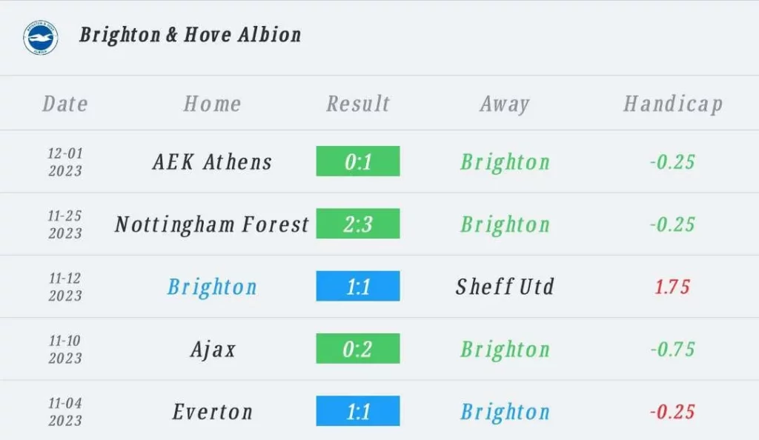Image resolution: width=759 pixels, height=440 pixels.
Task: Click the red 1.75 handicap value
Action: [x=672, y=287]
